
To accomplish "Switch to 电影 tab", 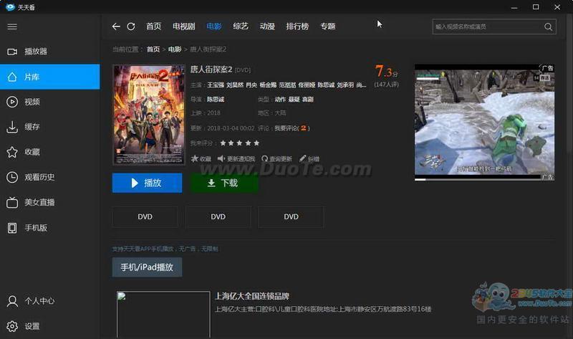I will tap(214, 27).
